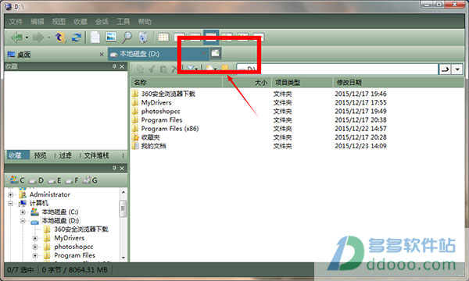Screen dimensions: 469x281
Task: Expand the Administrator tree node
Action: tap(10, 194)
